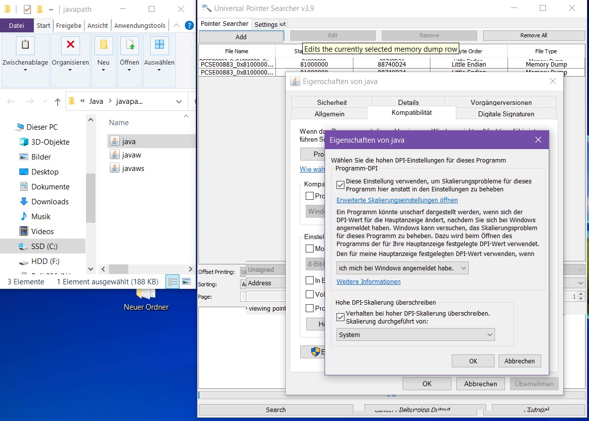The height and width of the screenshot is (421, 589).
Task: Open Digitale Signaturen tab
Action: [x=506, y=114]
